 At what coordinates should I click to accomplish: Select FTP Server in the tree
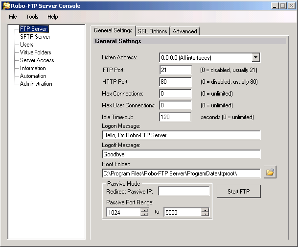coord(34,29)
